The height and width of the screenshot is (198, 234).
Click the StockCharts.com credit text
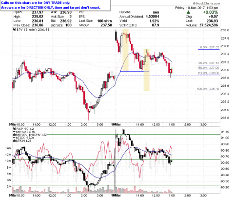coord(206,3)
